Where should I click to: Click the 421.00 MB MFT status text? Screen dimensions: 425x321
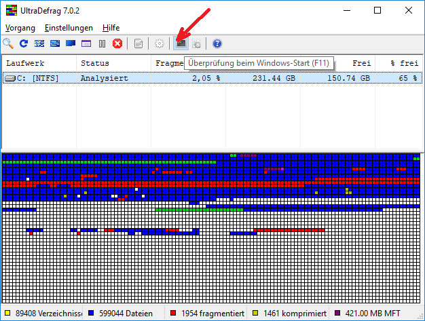[373, 314]
